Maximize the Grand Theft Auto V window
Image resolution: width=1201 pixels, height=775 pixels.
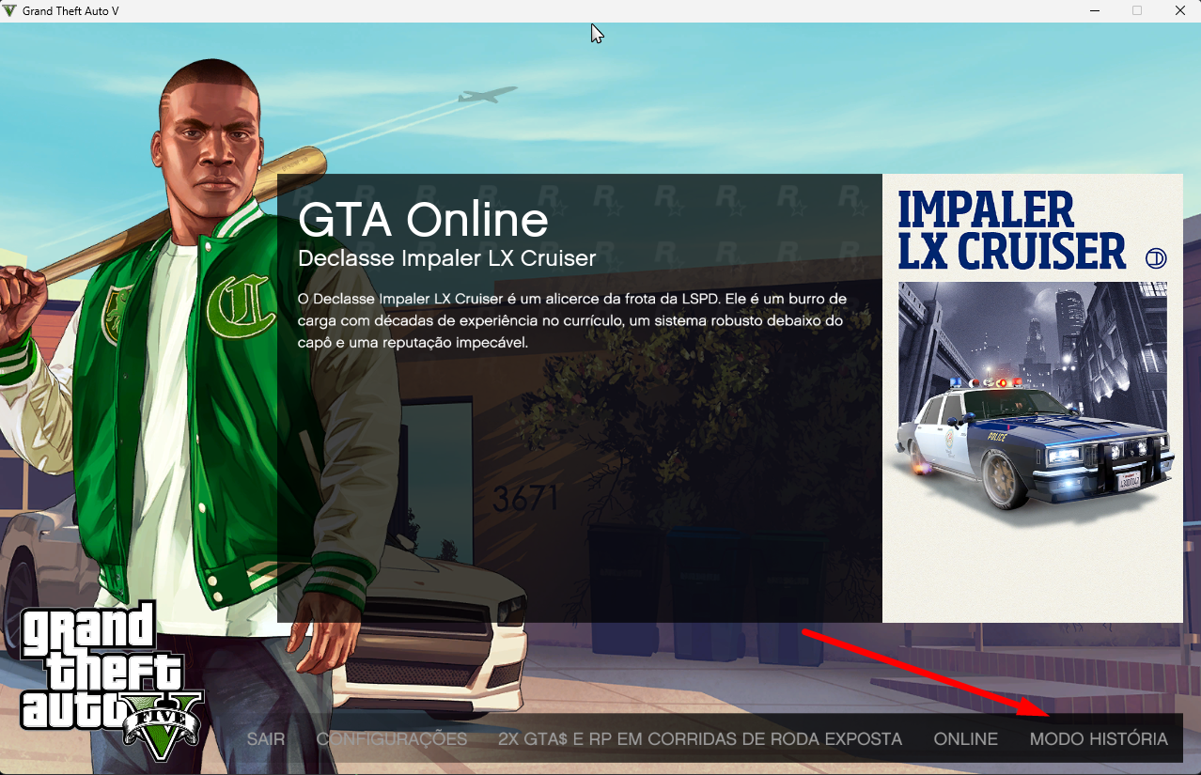(x=1136, y=10)
